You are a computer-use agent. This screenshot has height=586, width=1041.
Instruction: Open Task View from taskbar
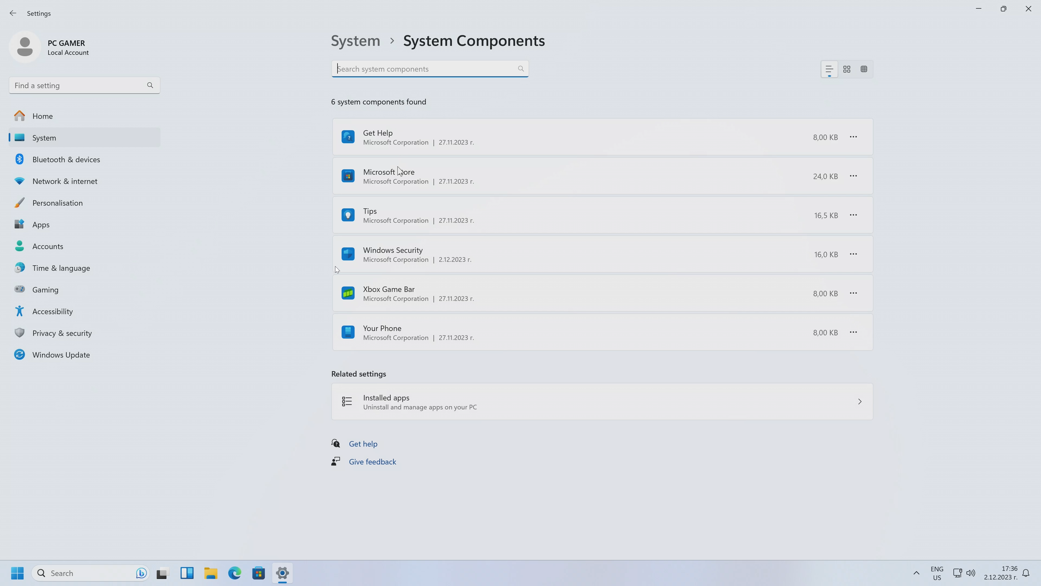(x=162, y=573)
